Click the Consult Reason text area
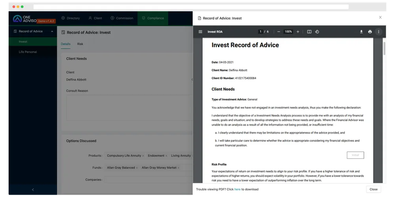Image resolution: width=395 pixels, height=197 pixels. tap(129, 108)
